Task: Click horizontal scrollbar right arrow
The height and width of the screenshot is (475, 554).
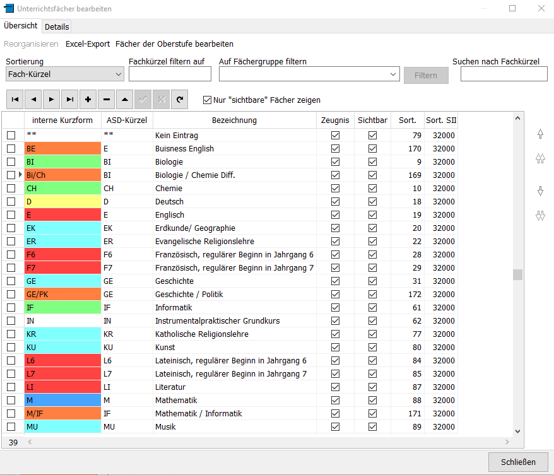Action: 507,442
